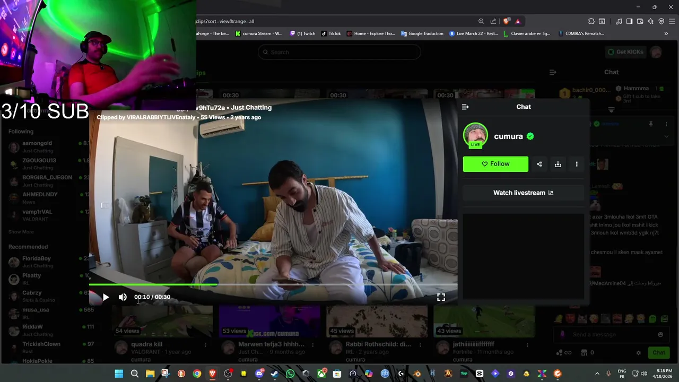Open the recommended Cabrzy channel

coord(45,296)
